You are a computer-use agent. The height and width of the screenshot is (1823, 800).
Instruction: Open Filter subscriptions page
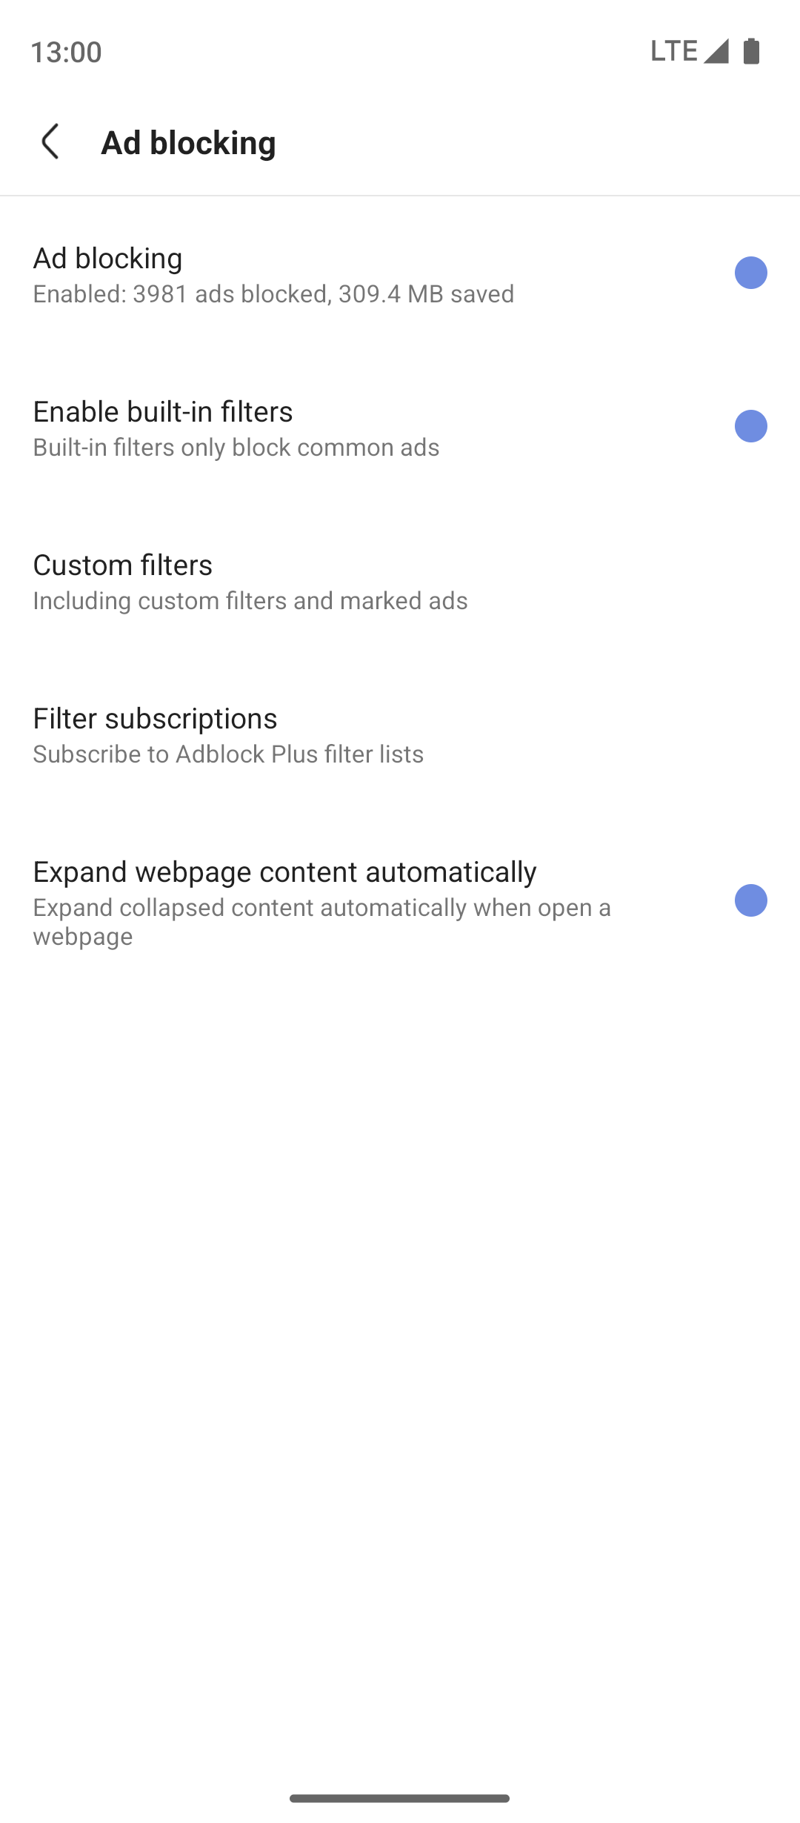155,719
